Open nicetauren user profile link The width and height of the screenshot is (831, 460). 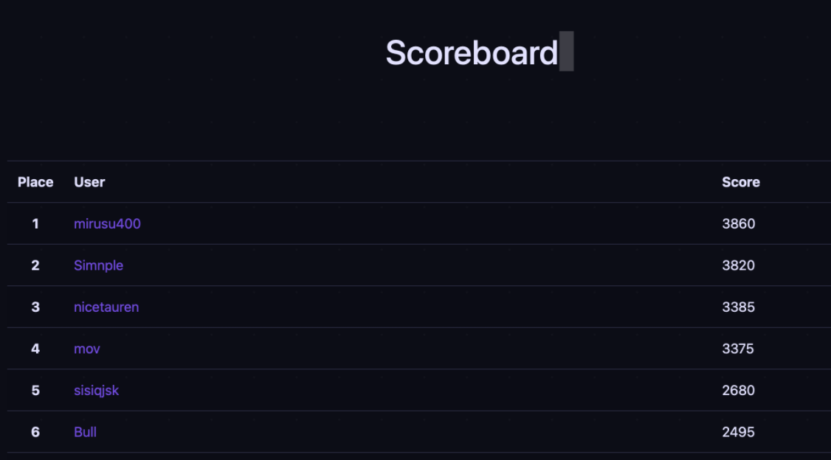(x=106, y=307)
